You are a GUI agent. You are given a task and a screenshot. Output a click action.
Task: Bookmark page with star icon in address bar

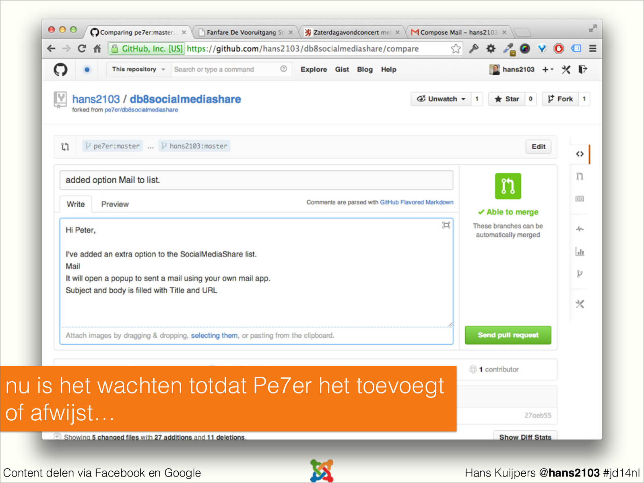[456, 49]
